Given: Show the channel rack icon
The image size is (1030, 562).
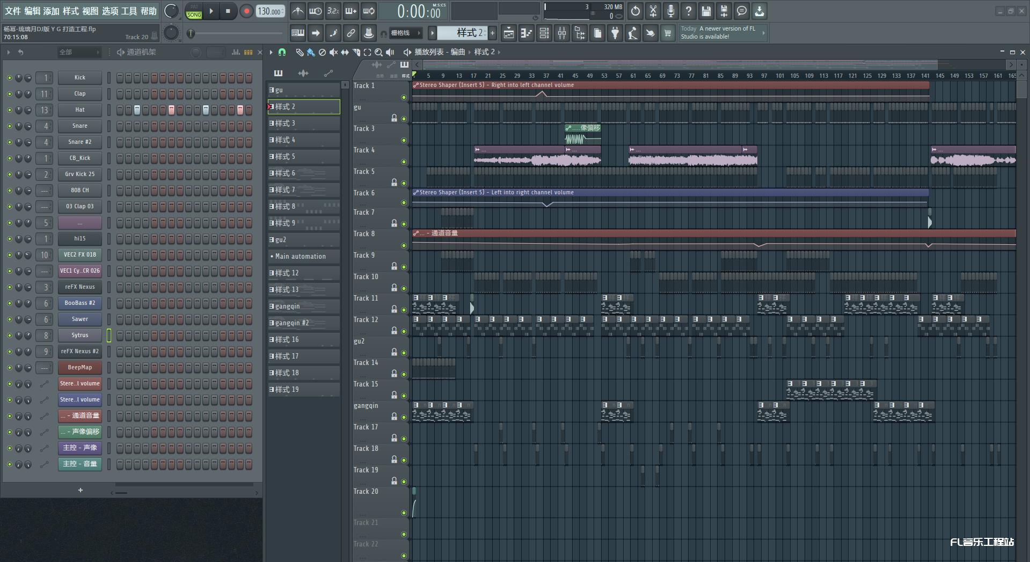Looking at the screenshot, I should 544,33.
